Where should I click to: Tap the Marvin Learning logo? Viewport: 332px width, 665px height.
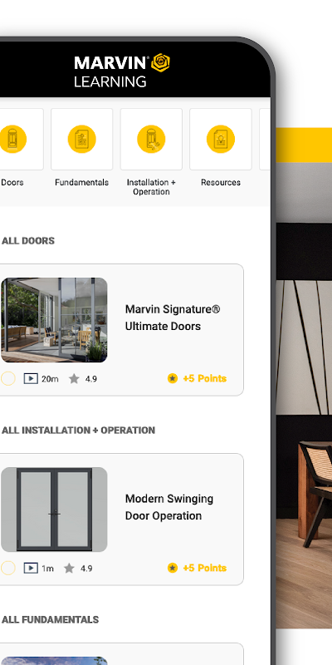coord(122,71)
